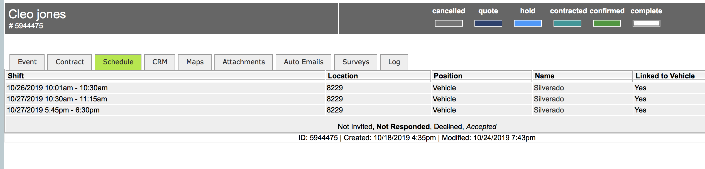Screen dimensions: 705x169
Task: Sort by the Location column header
Action: click(343, 76)
